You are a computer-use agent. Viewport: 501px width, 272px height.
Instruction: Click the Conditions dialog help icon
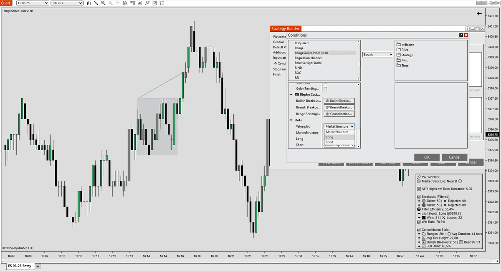click(461, 35)
